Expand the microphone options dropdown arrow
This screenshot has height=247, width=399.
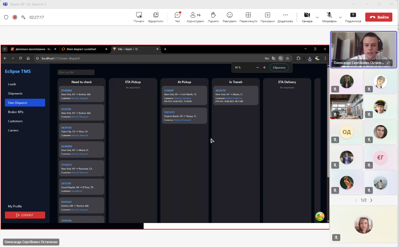(340, 17)
